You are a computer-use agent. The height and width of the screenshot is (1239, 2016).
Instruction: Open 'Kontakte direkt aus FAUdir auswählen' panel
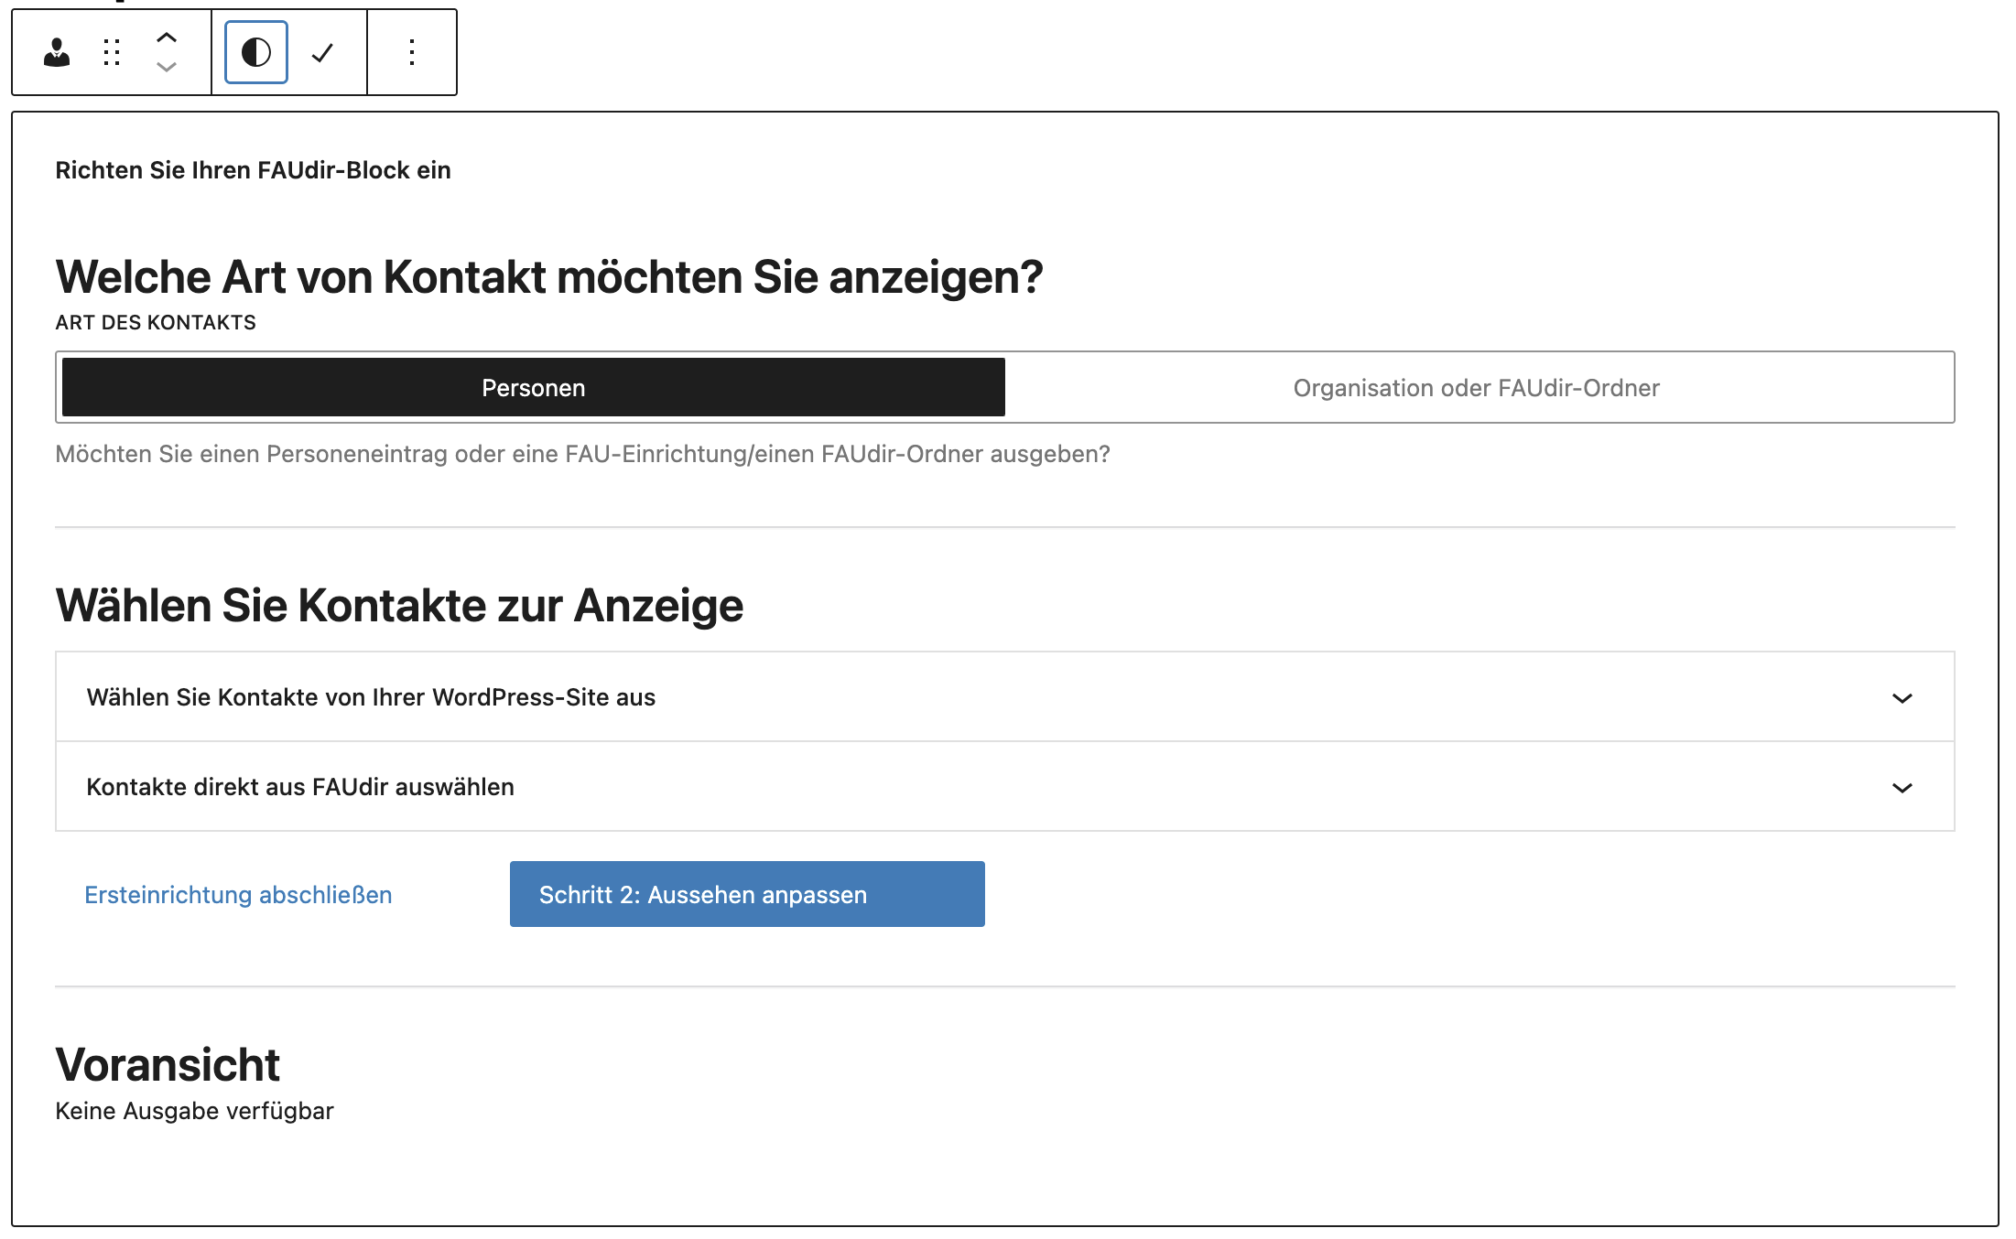pyautogui.click(x=300, y=787)
